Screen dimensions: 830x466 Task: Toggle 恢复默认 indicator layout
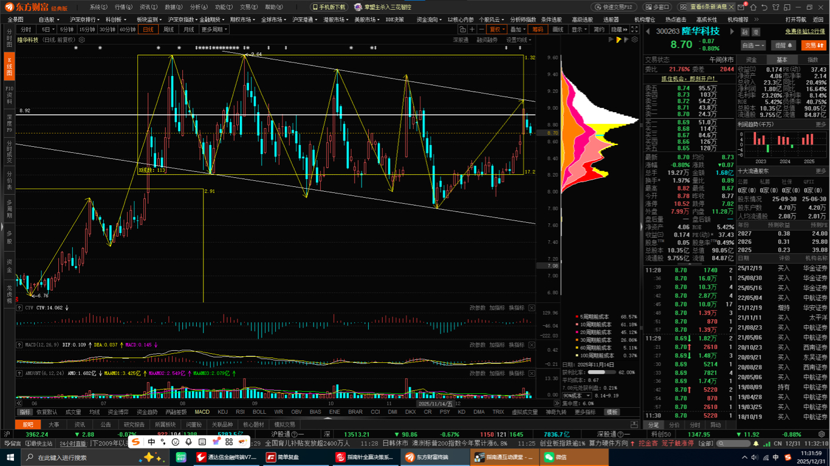(x=47, y=412)
